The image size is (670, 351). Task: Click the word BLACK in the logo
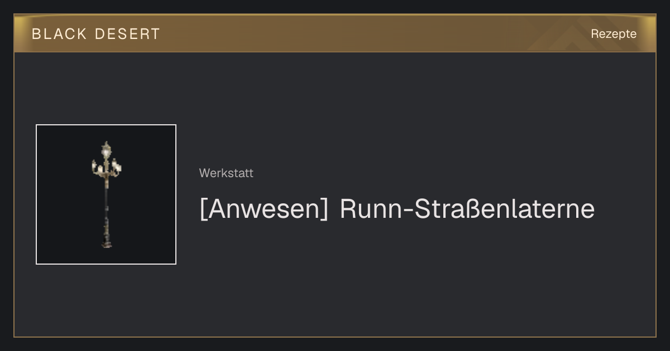59,34
